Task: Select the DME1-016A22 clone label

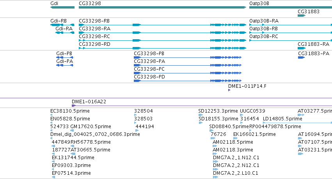Action: tap(89, 102)
